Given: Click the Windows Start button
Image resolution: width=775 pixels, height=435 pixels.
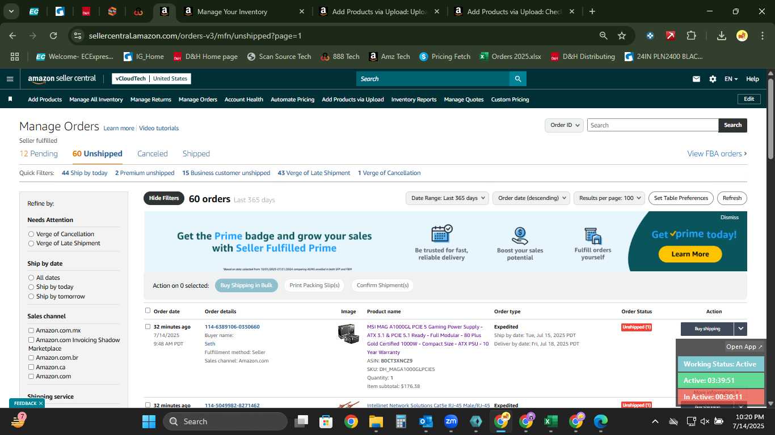Looking at the screenshot, I should click(x=149, y=421).
